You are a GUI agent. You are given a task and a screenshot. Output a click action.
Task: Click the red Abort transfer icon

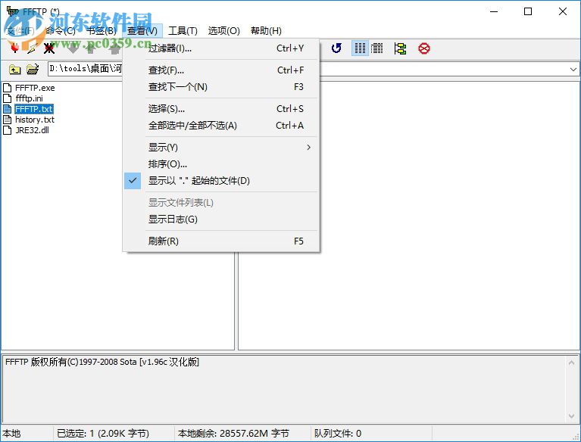click(x=424, y=48)
